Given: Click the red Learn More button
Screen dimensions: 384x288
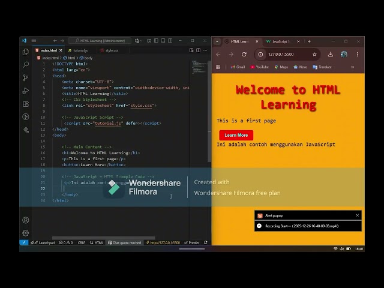Looking at the screenshot, I should pyautogui.click(x=236, y=135).
